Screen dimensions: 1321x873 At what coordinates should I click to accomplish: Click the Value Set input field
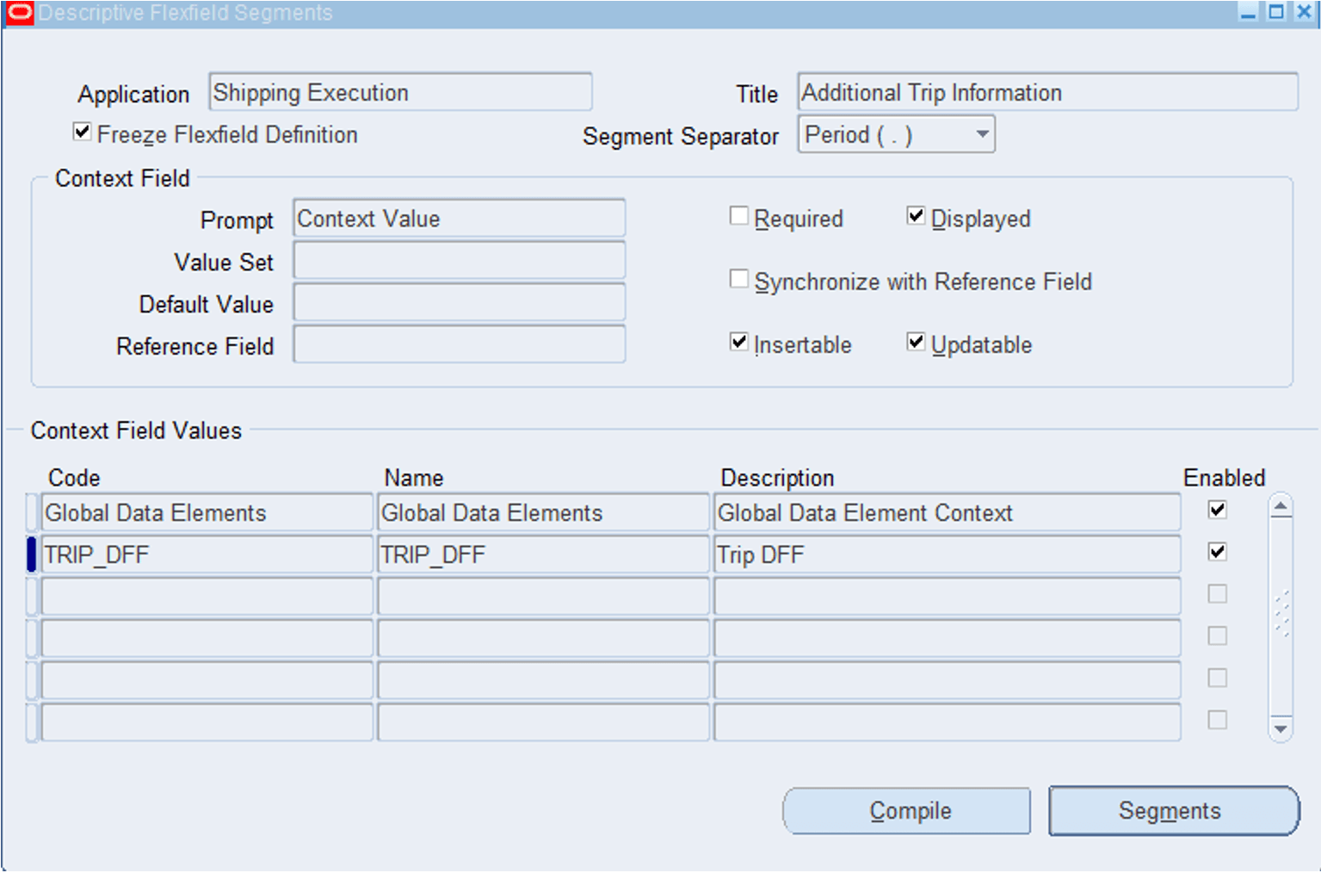click(459, 261)
